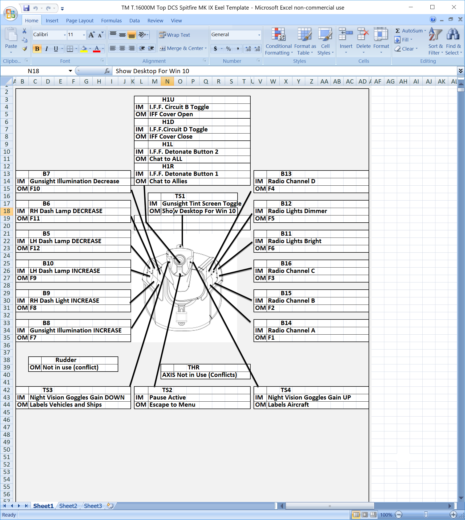Screen dimensions: 465x520
Task: Open the font size dropdown
Action: coord(84,35)
